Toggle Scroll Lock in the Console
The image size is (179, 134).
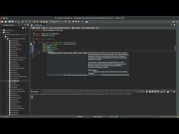click(150, 92)
